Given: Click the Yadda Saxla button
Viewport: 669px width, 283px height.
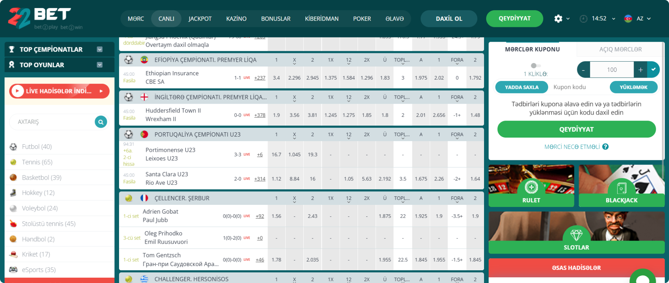Looking at the screenshot, I should (522, 87).
